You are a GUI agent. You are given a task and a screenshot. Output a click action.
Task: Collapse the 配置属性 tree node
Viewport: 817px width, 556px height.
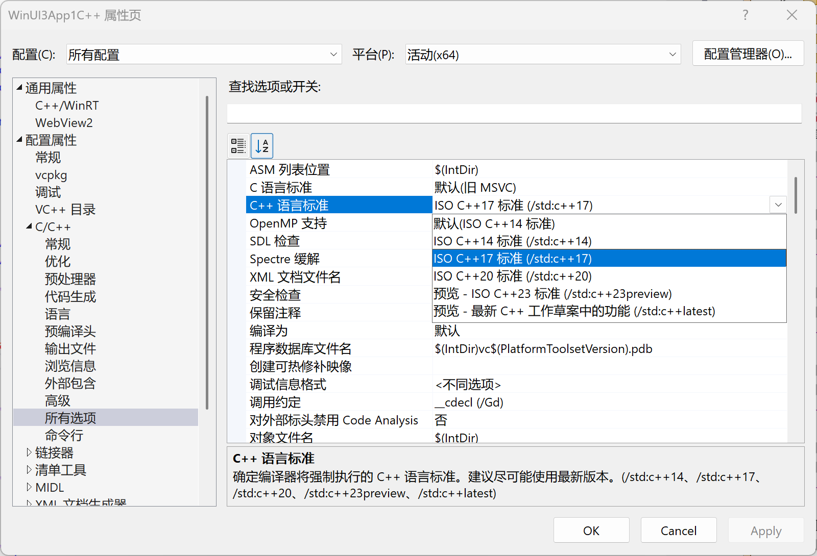click(19, 140)
